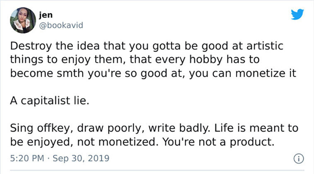The image size is (314, 174).
Task: Click the divider line below timestamp
Action: (x=157, y=170)
